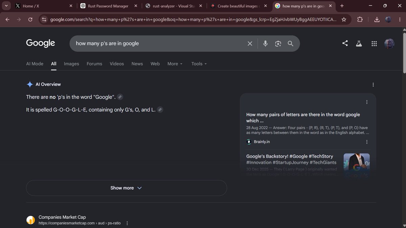Image resolution: width=406 pixels, height=228 pixels.
Task: View site information icon in address bar
Action: tap(44, 20)
